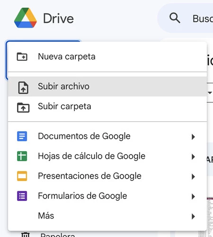Click the purple Google Forms icon
The height and width of the screenshot is (237, 213).
coord(22,196)
